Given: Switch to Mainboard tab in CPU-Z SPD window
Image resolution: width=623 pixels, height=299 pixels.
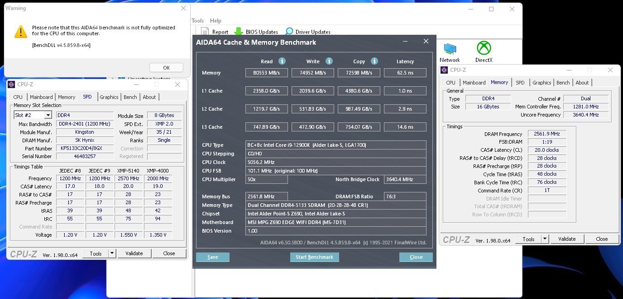Looking at the screenshot, I should tap(41, 97).
